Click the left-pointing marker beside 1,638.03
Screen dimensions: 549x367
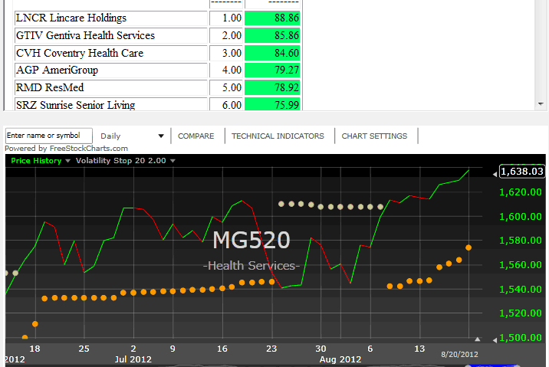[495, 174]
